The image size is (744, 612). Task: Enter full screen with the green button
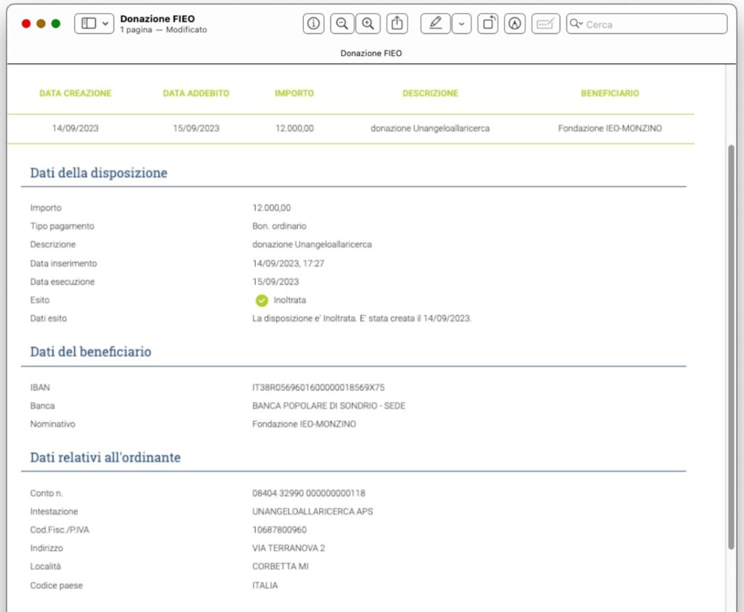55,24
